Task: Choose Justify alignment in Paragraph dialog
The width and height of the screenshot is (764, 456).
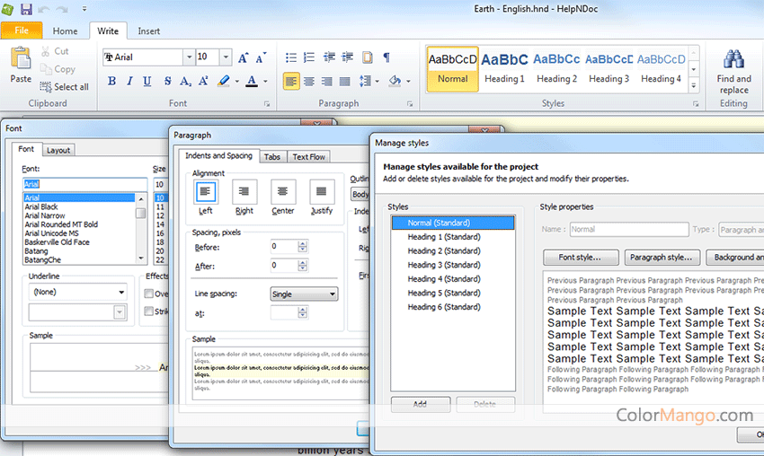Action: click(x=322, y=191)
